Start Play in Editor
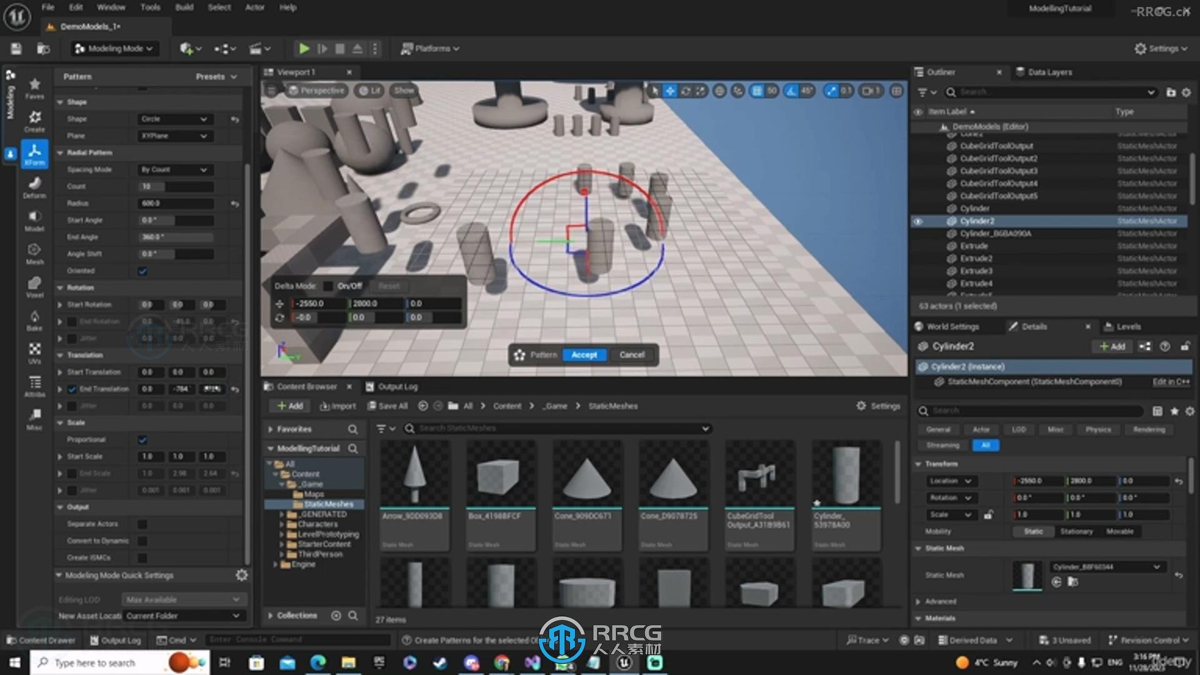Screen dimensions: 1200x675 [304, 49]
